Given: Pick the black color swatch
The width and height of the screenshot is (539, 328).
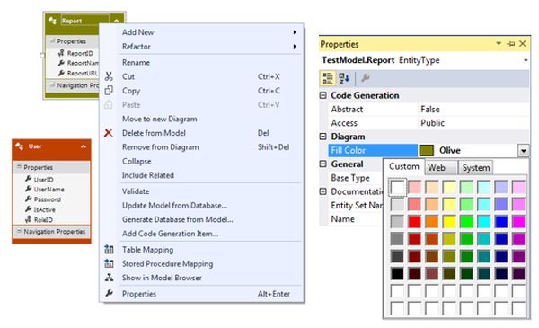Looking at the screenshot, I should (397, 274).
